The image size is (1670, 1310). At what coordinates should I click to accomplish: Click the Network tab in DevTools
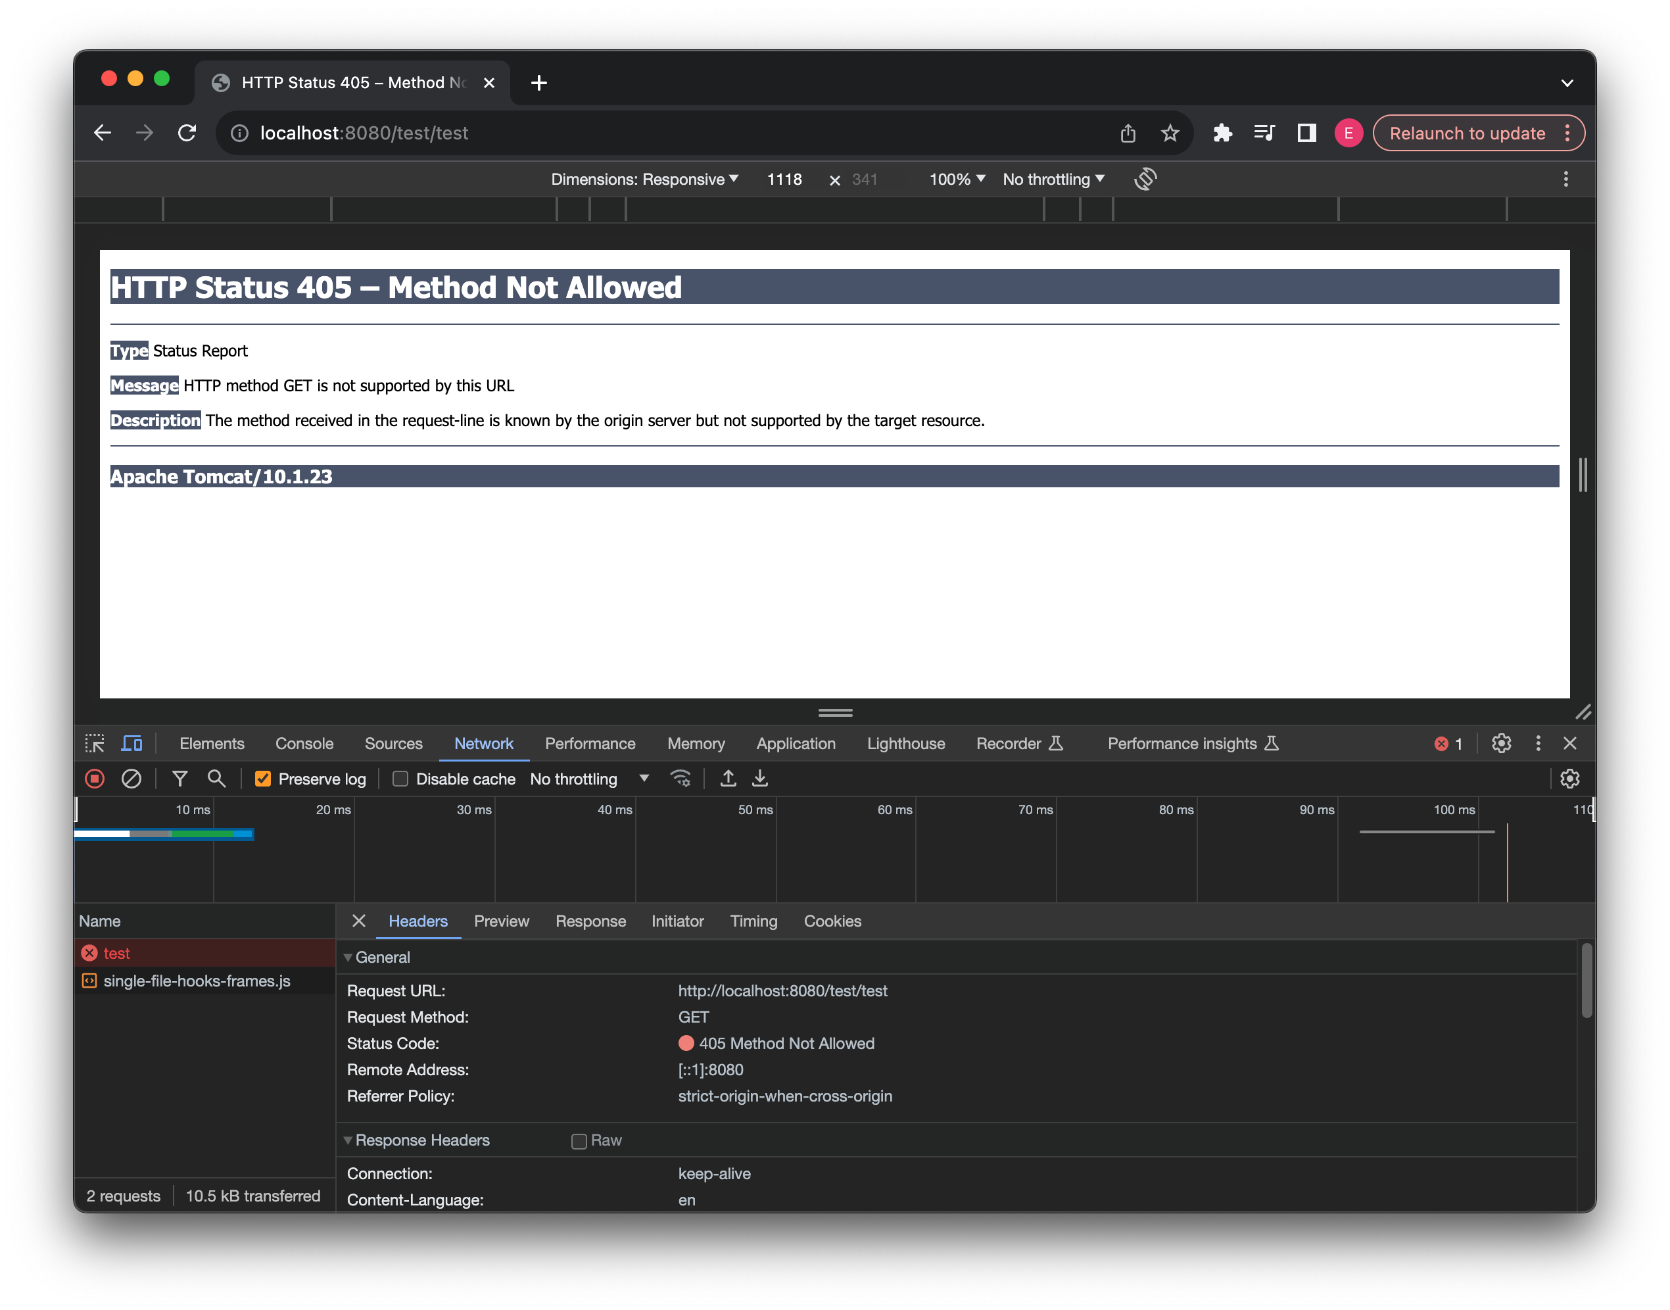pos(484,743)
